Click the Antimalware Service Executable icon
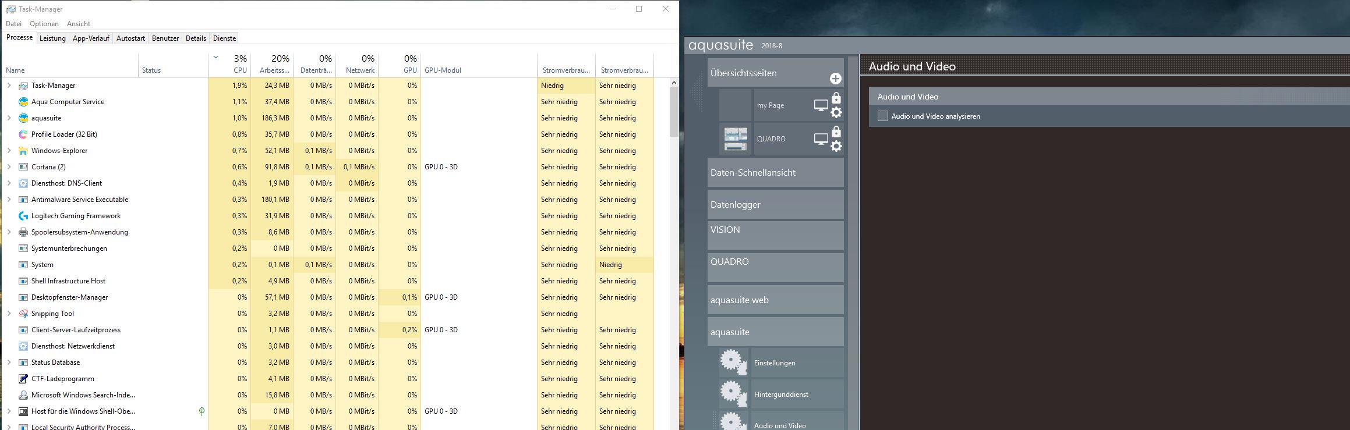Image resolution: width=1350 pixels, height=430 pixels. point(23,200)
